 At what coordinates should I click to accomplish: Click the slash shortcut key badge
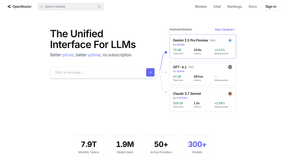click(99, 6)
